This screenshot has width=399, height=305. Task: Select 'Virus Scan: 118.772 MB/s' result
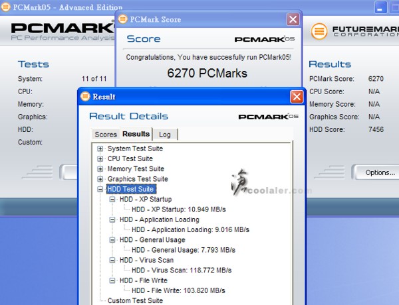click(x=182, y=271)
